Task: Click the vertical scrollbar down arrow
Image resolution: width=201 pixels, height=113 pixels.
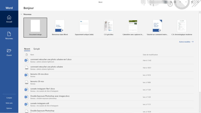Action: pyautogui.click(x=200, y=112)
